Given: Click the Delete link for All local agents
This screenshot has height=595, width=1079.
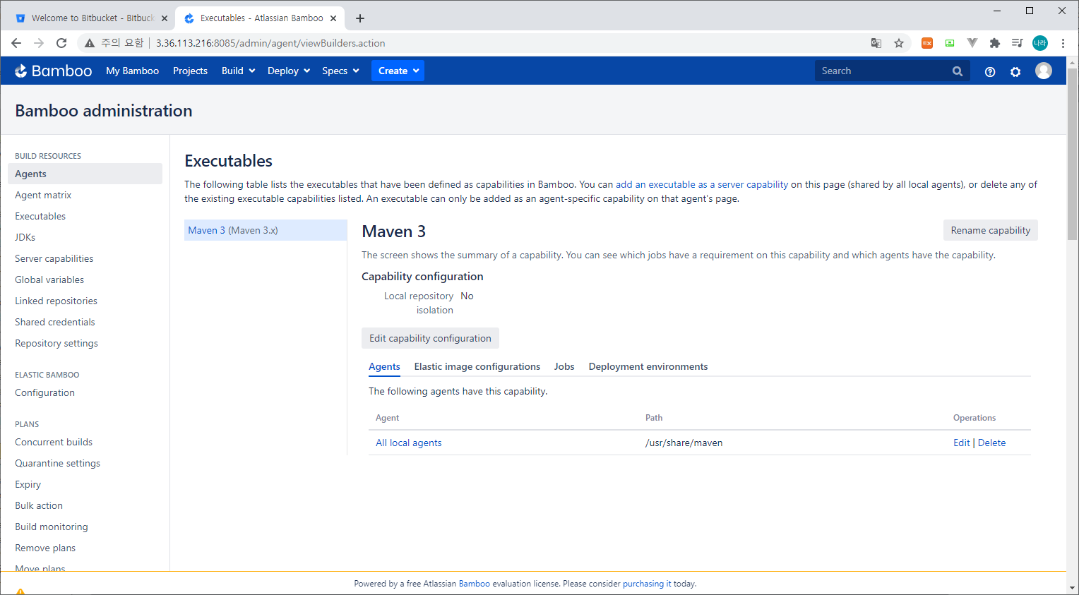Looking at the screenshot, I should click(991, 443).
